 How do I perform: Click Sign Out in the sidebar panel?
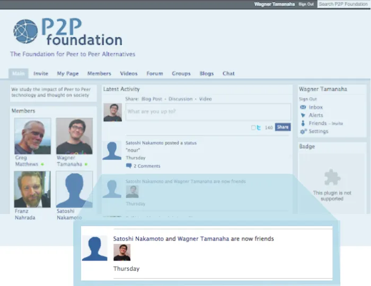308,99
